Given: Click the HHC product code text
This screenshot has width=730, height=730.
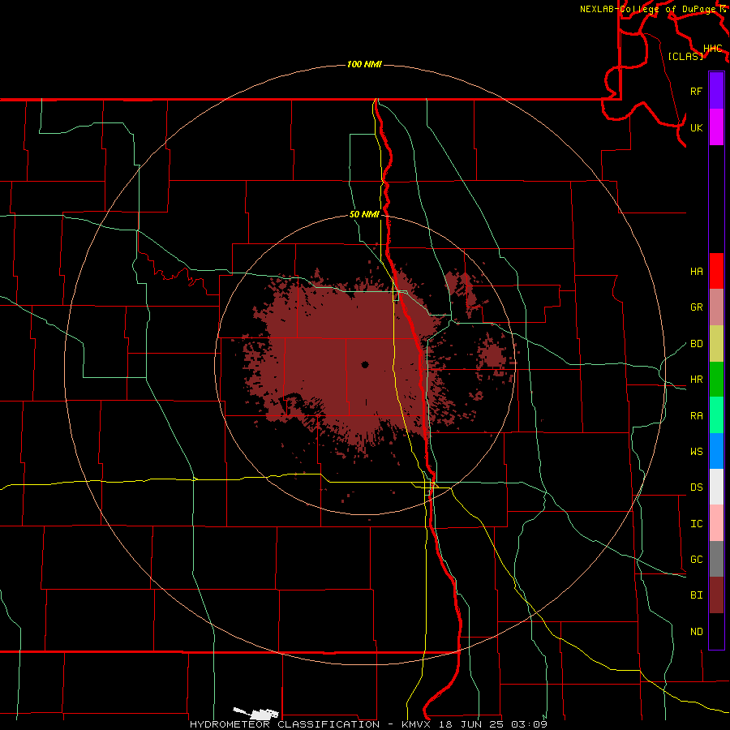Looking at the screenshot, I should point(713,48).
